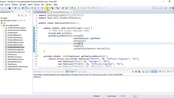
Task: Click the Run button in the toolbar
Action: (x=47, y=8)
